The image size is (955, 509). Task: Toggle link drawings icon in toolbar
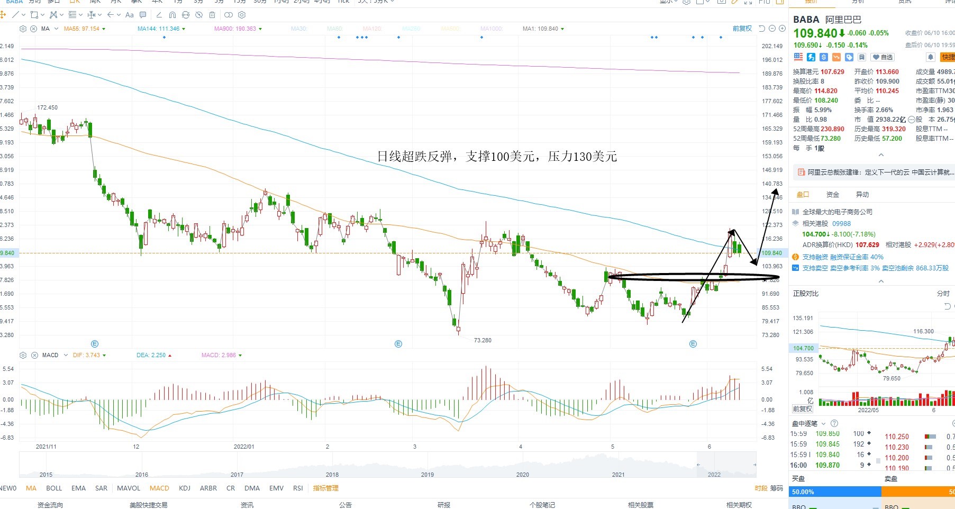(x=229, y=15)
